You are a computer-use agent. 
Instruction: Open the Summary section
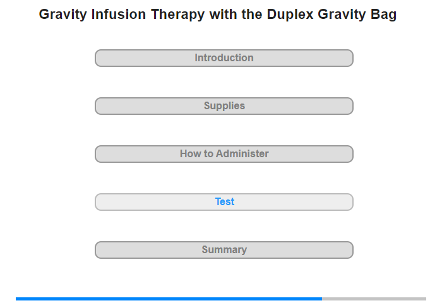click(224, 250)
